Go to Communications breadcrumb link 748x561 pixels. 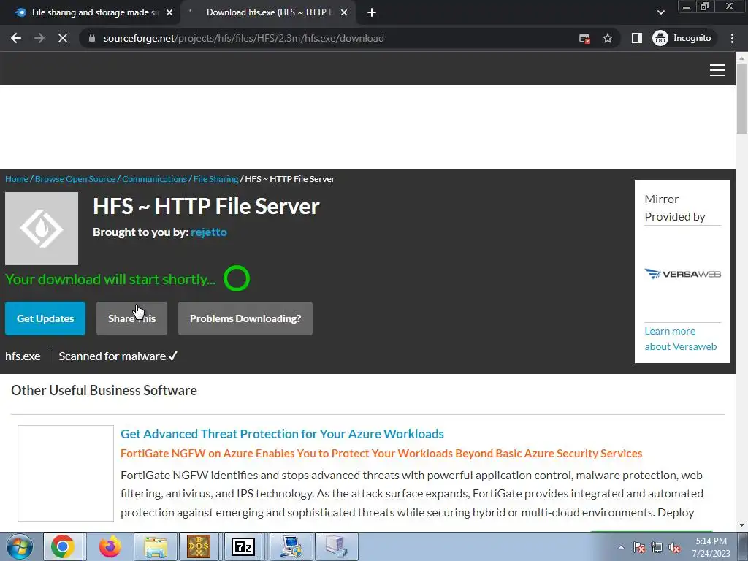[x=154, y=179]
